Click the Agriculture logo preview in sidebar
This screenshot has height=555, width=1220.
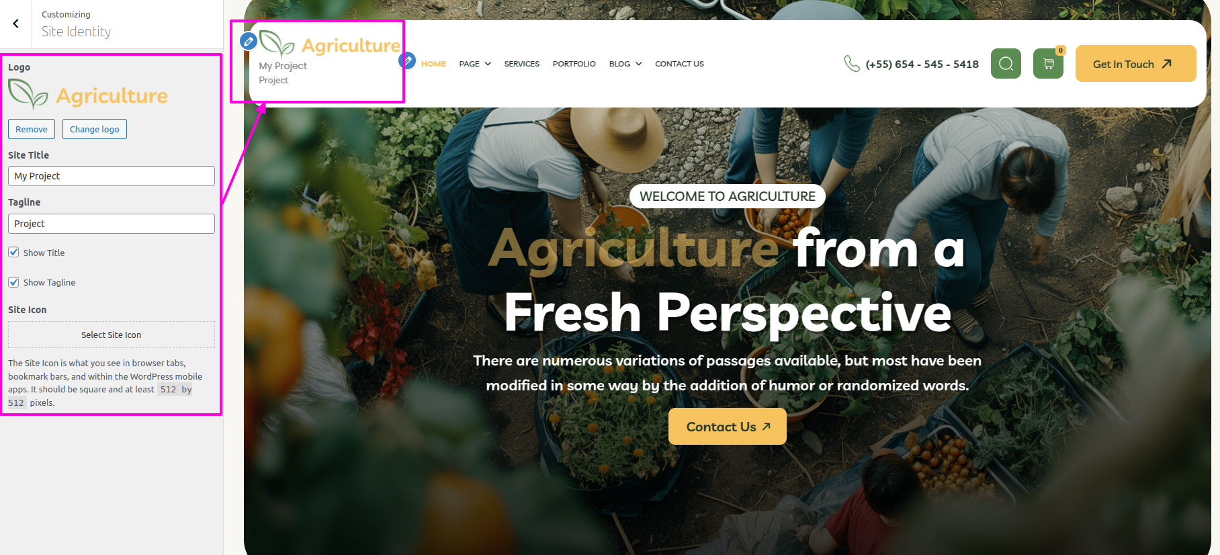click(x=88, y=95)
